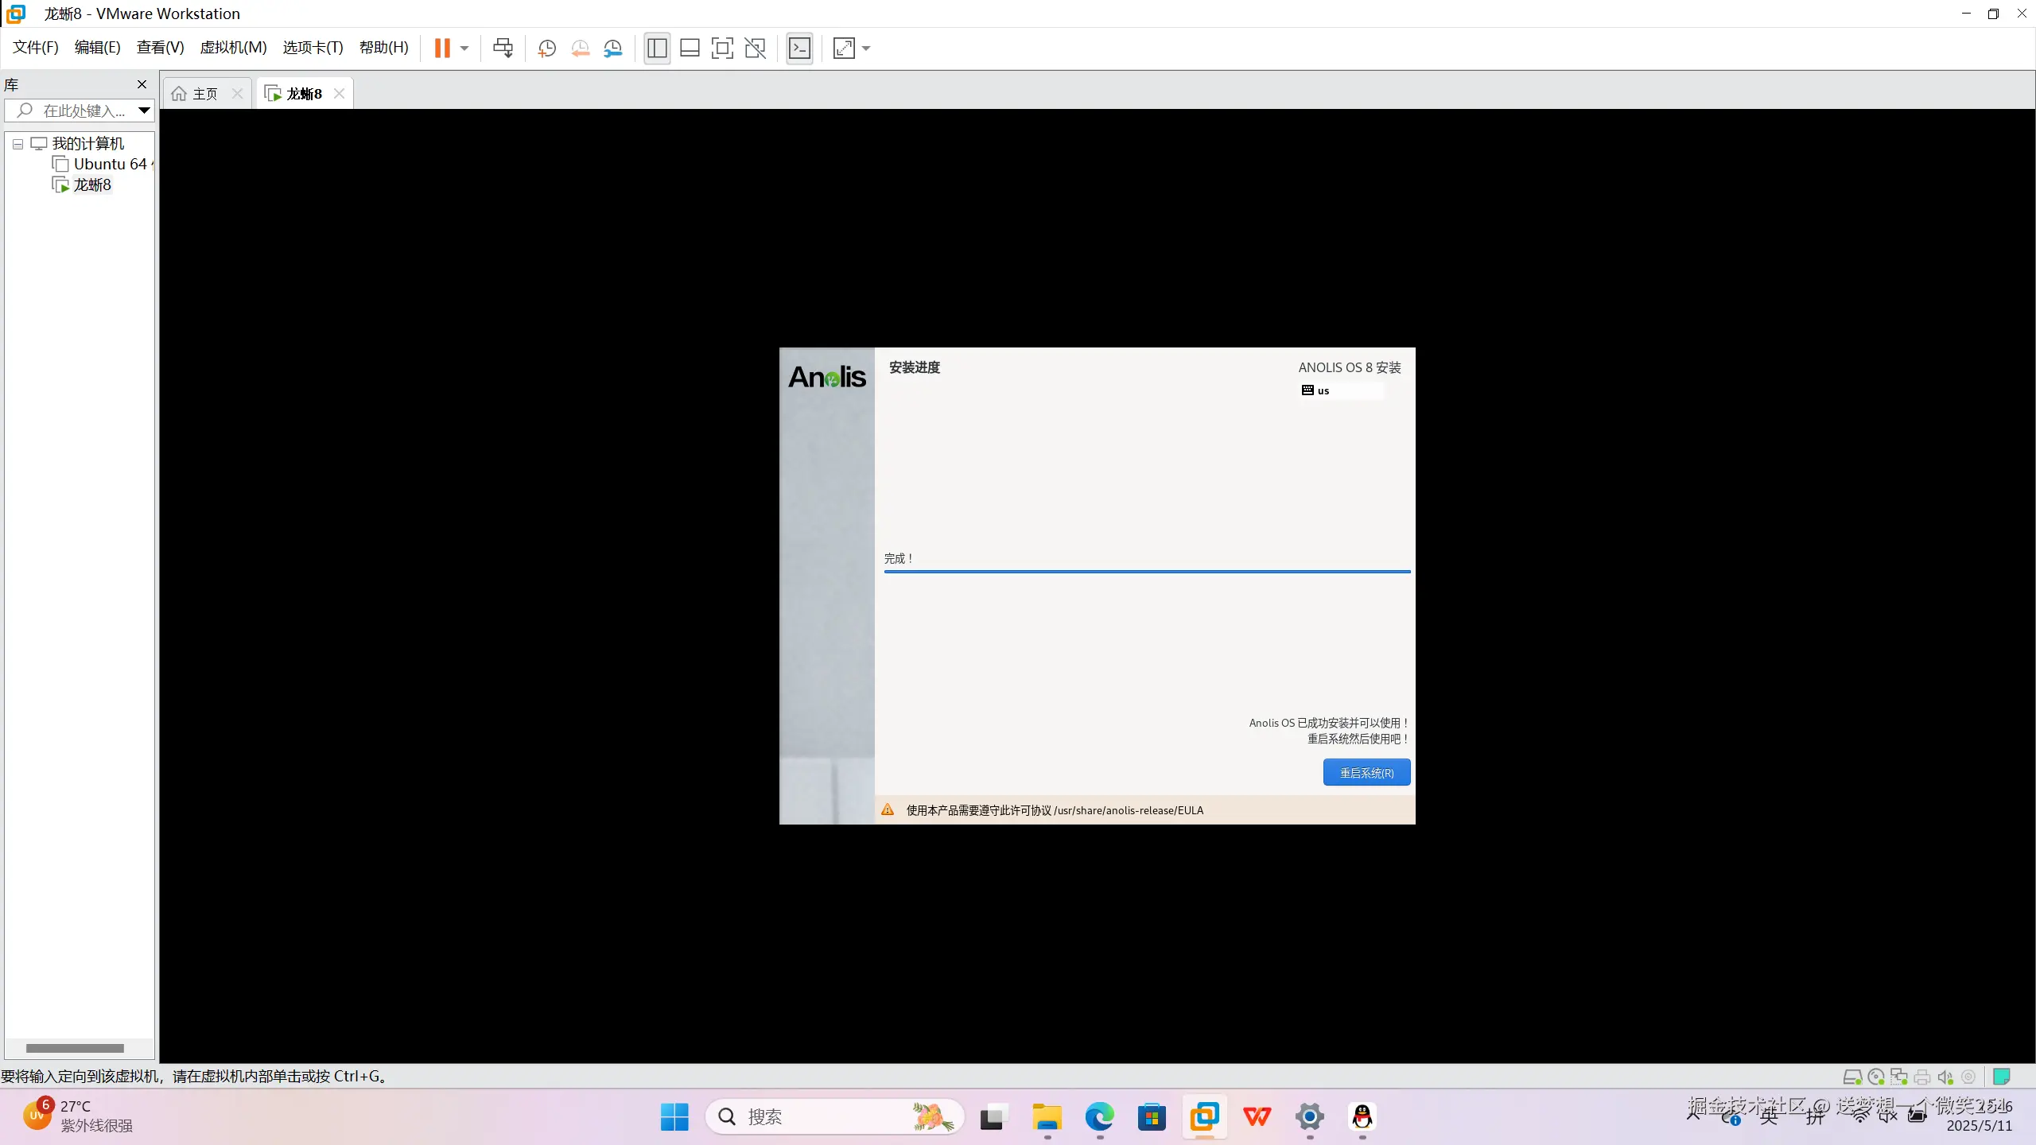Open the console view icon
Viewport: 2036px width, 1145px height.
(799, 48)
